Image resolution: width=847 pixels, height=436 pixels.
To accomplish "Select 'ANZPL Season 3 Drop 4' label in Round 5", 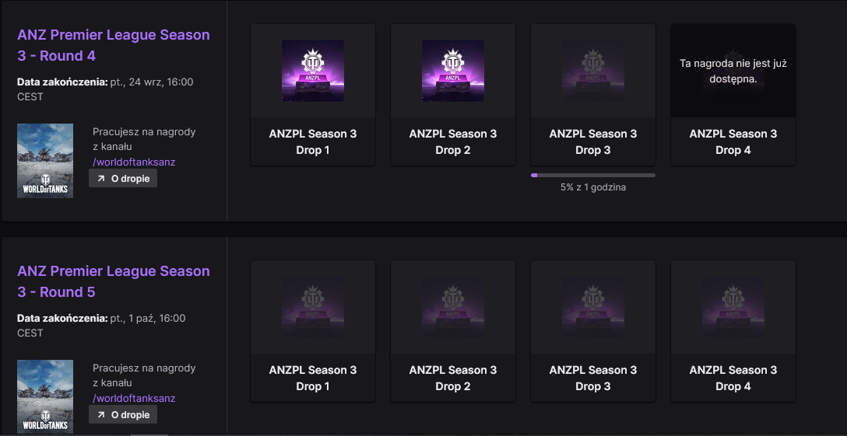I will click(733, 378).
